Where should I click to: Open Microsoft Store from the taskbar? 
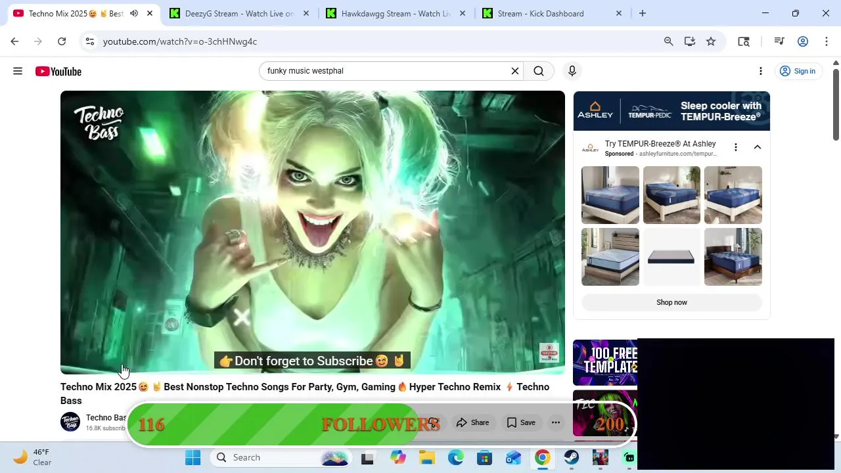(485, 457)
